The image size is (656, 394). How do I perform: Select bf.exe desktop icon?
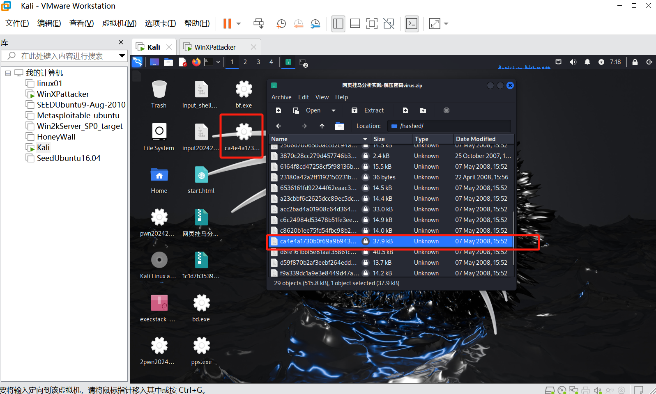click(x=244, y=94)
